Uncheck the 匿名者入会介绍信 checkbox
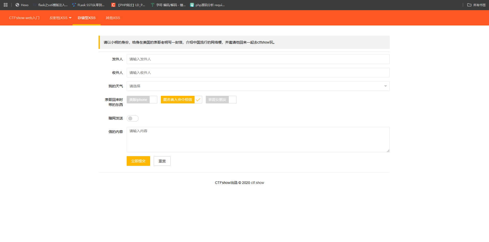 click(181, 100)
